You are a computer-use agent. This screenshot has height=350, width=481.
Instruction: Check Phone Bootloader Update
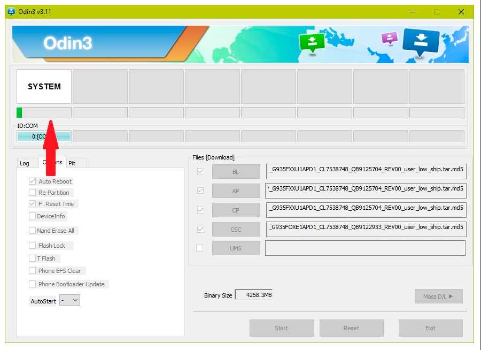(x=32, y=284)
